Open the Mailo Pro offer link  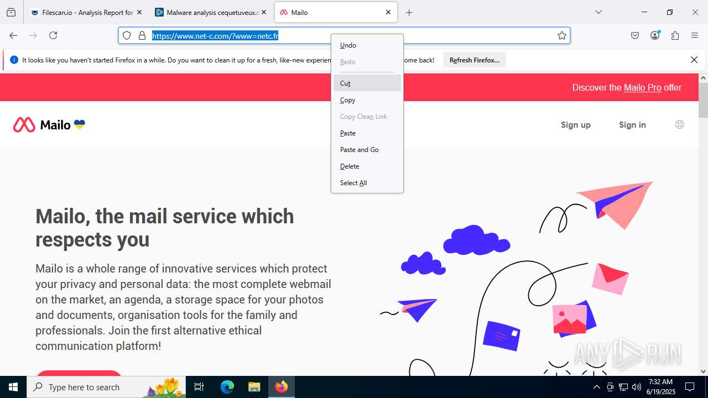pyautogui.click(x=642, y=87)
